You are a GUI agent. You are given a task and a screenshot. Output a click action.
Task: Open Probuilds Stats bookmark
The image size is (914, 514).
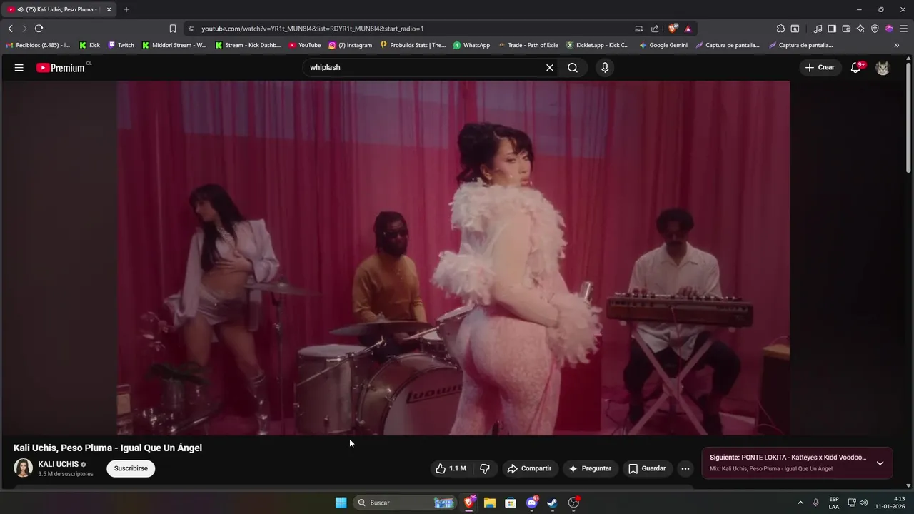pos(413,45)
